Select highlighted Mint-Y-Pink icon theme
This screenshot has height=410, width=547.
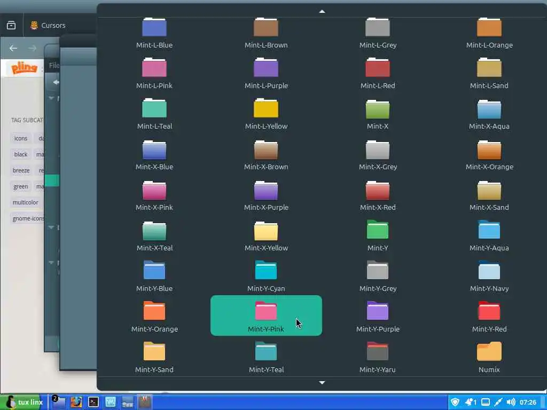click(266, 316)
